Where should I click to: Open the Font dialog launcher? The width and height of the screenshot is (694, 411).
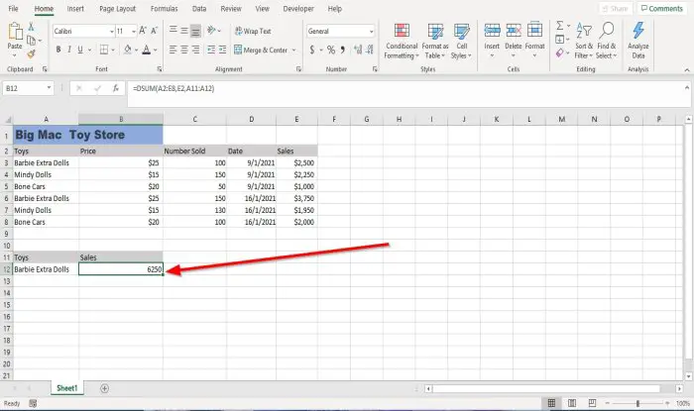pos(160,69)
